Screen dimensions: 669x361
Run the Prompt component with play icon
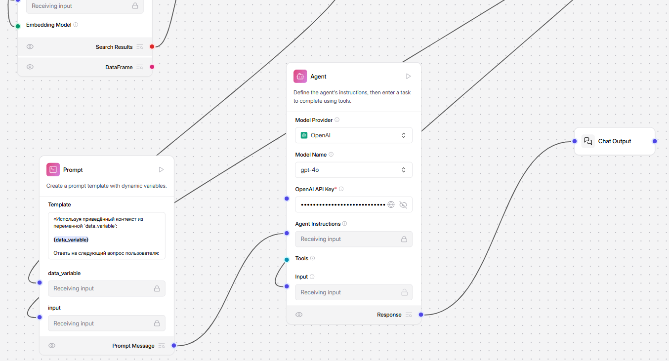pyautogui.click(x=161, y=170)
